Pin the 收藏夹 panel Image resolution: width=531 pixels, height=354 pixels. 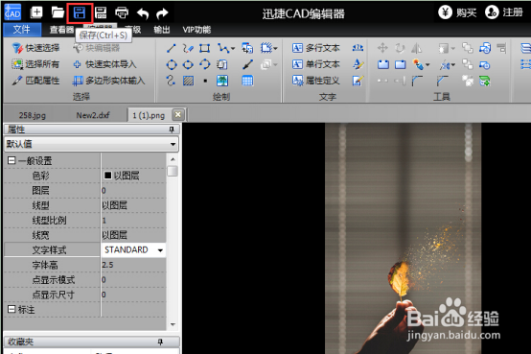(x=160, y=342)
